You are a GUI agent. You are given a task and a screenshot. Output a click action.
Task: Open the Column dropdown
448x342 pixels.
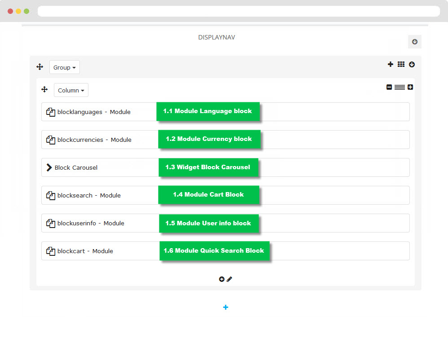pos(71,90)
